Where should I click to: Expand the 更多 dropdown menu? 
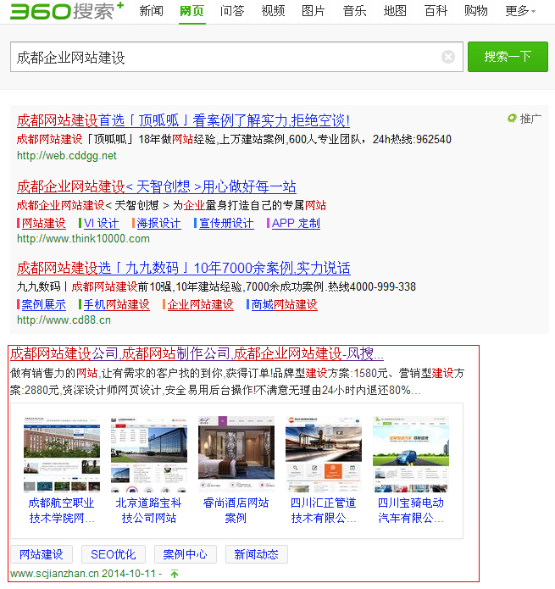tap(520, 11)
